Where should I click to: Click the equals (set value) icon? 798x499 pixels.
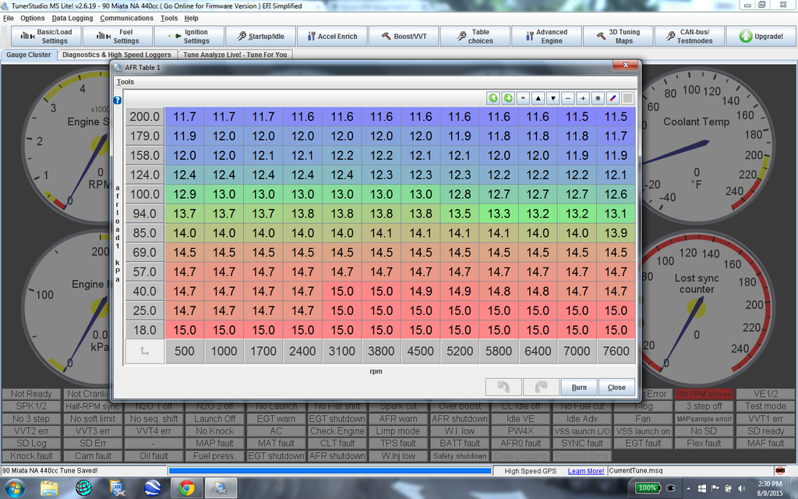[523, 98]
